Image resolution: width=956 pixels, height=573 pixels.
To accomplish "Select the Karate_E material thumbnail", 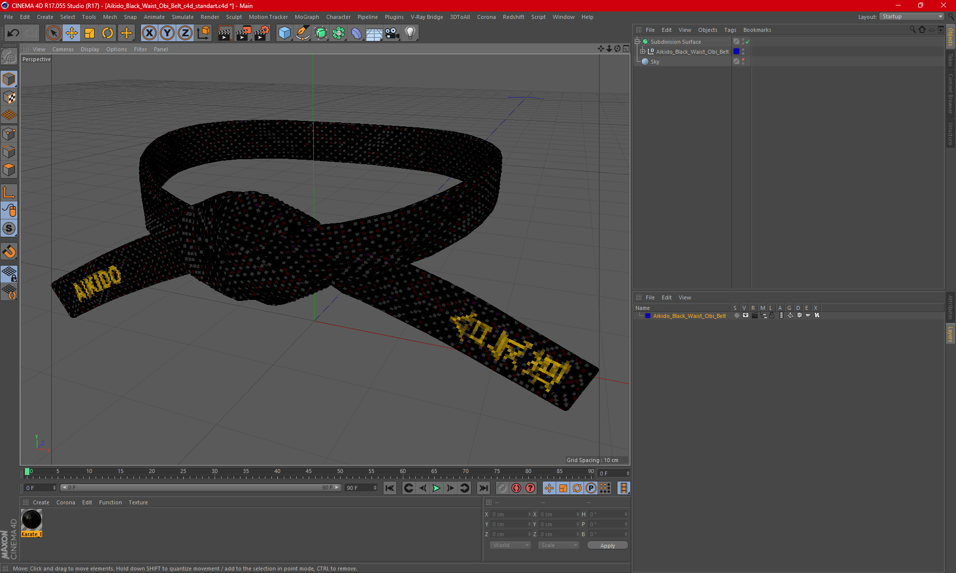I will click(x=31, y=520).
